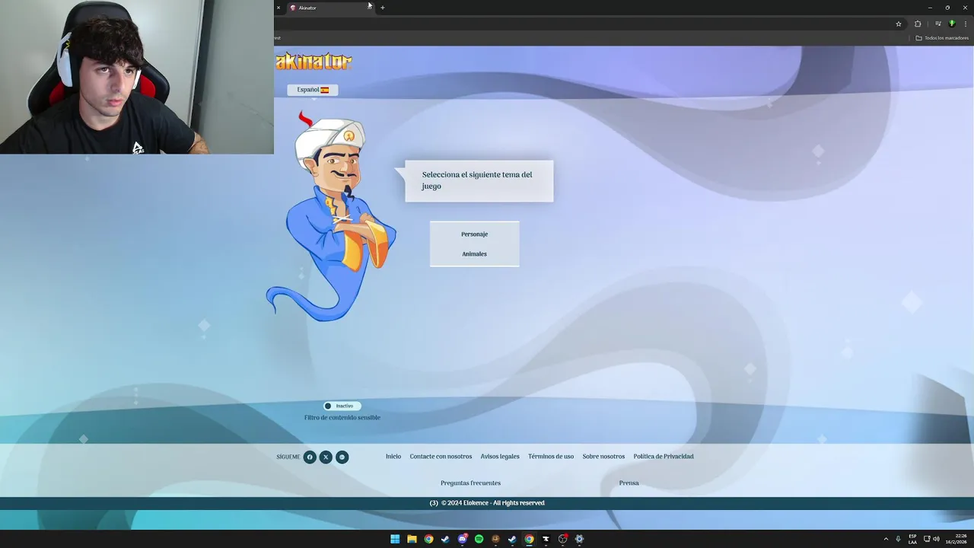The height and width of the screenshot is (548, 974).
Task: Open Contacte con nosotros link
Action: point(441,457)
